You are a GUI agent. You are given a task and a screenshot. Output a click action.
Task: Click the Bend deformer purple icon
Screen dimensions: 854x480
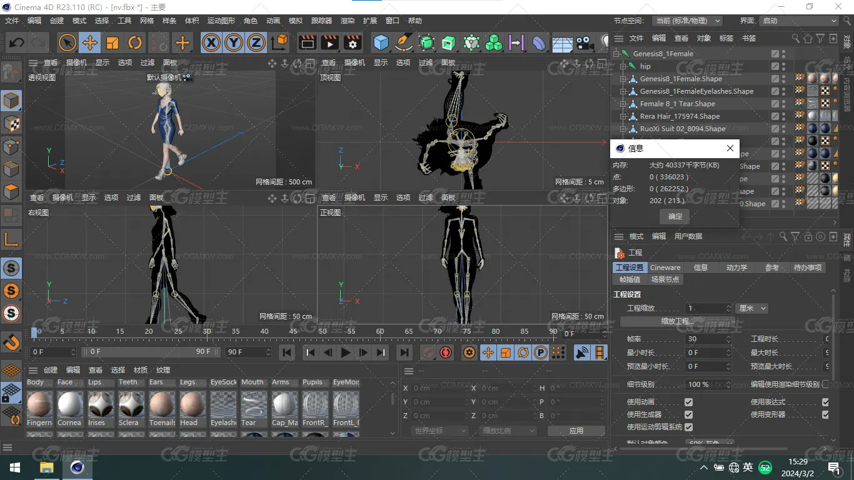click(539, 42)
